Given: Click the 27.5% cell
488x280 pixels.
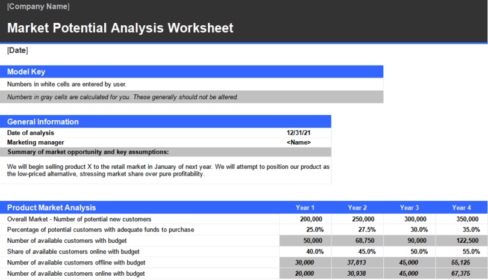Looking at the screenshot, I should [358, 230].
